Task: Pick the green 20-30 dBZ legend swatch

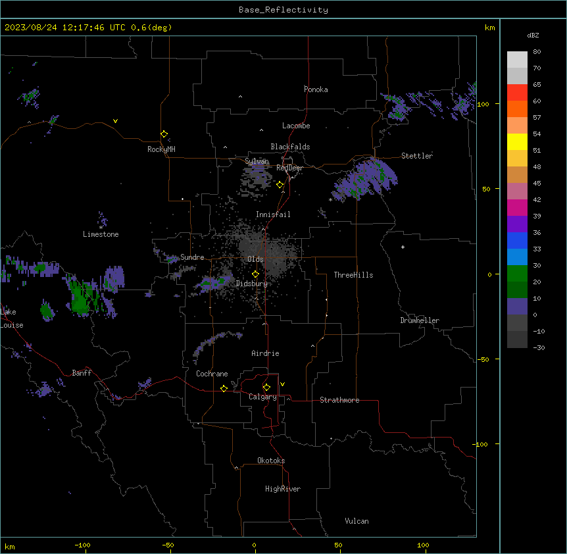Action: click(x=517, y=274)
